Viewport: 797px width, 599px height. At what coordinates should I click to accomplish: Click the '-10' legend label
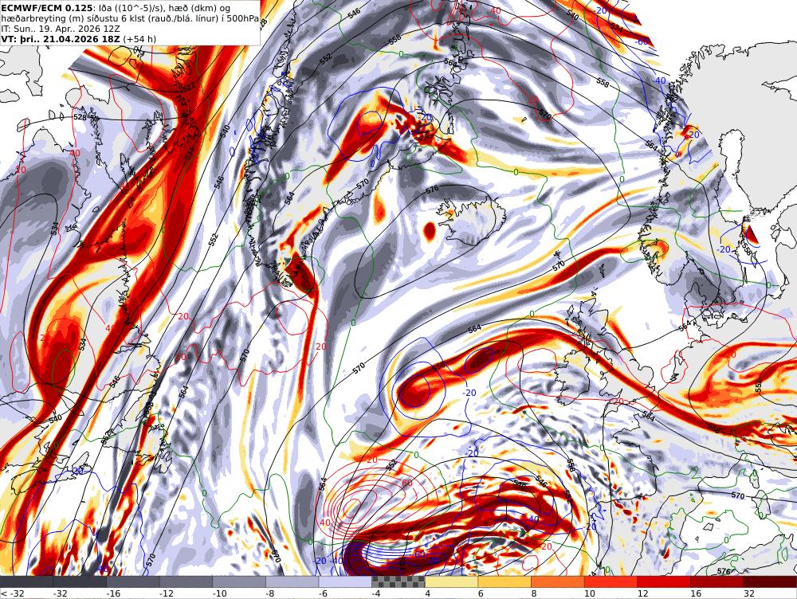(218, 593)
